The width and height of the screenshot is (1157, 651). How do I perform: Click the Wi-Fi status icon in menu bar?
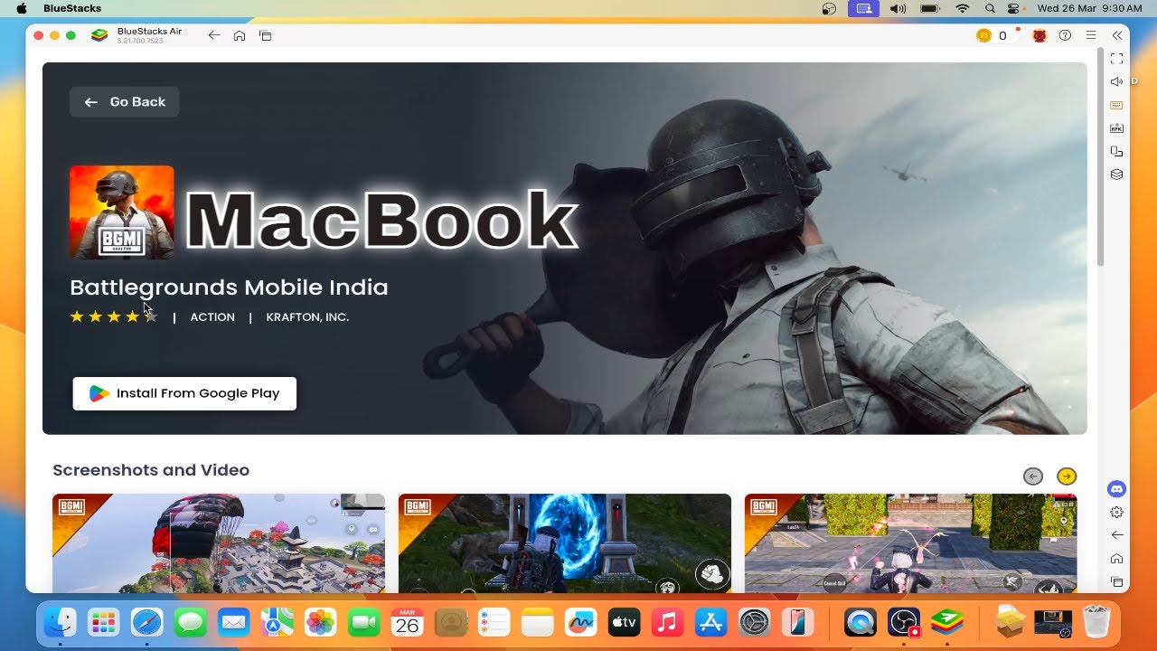963,8
